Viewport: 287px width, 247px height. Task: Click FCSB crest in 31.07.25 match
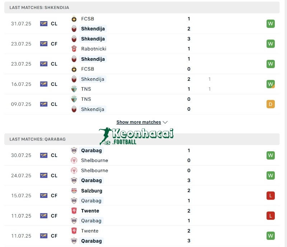pyautogui.click(x=74, y=19)
